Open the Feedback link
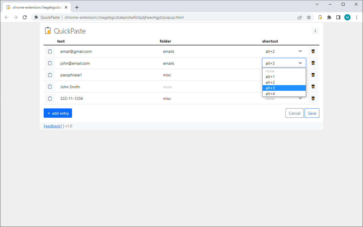Image resolution: width=363 pixels, height=227 pixels. pos(53,126)
